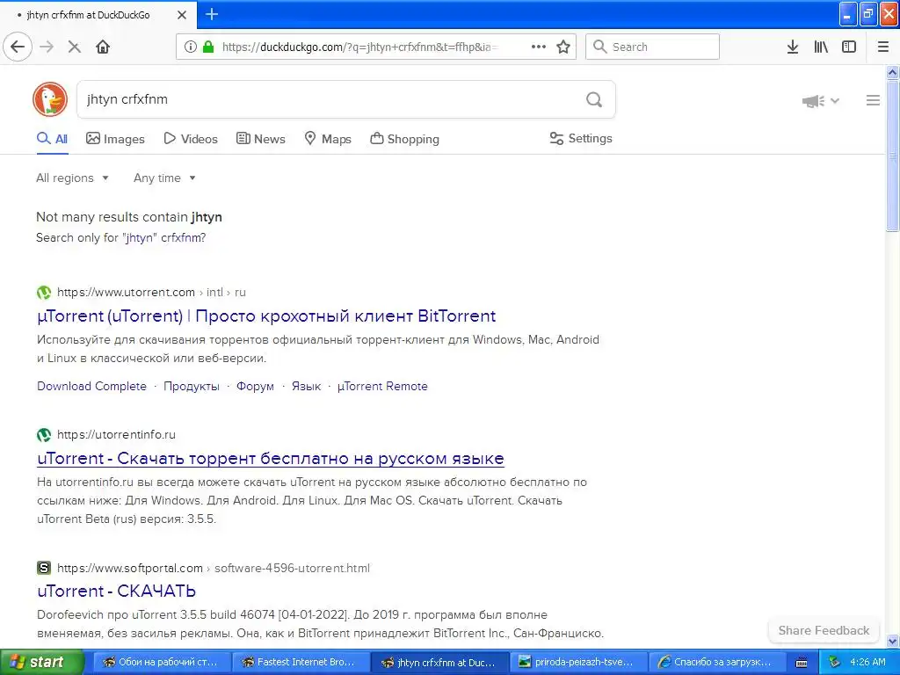Open page actions three-dots menu in address bar

(x=539, y=47)
